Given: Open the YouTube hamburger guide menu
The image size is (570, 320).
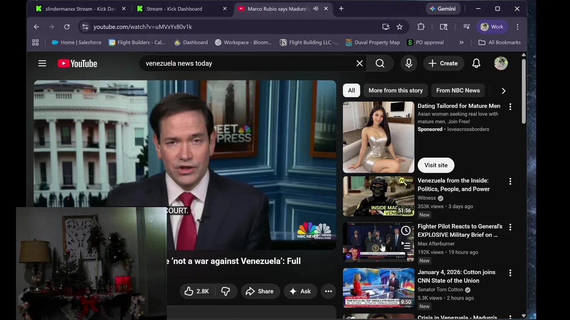Looking at the screenshot, I should [42, 64].
